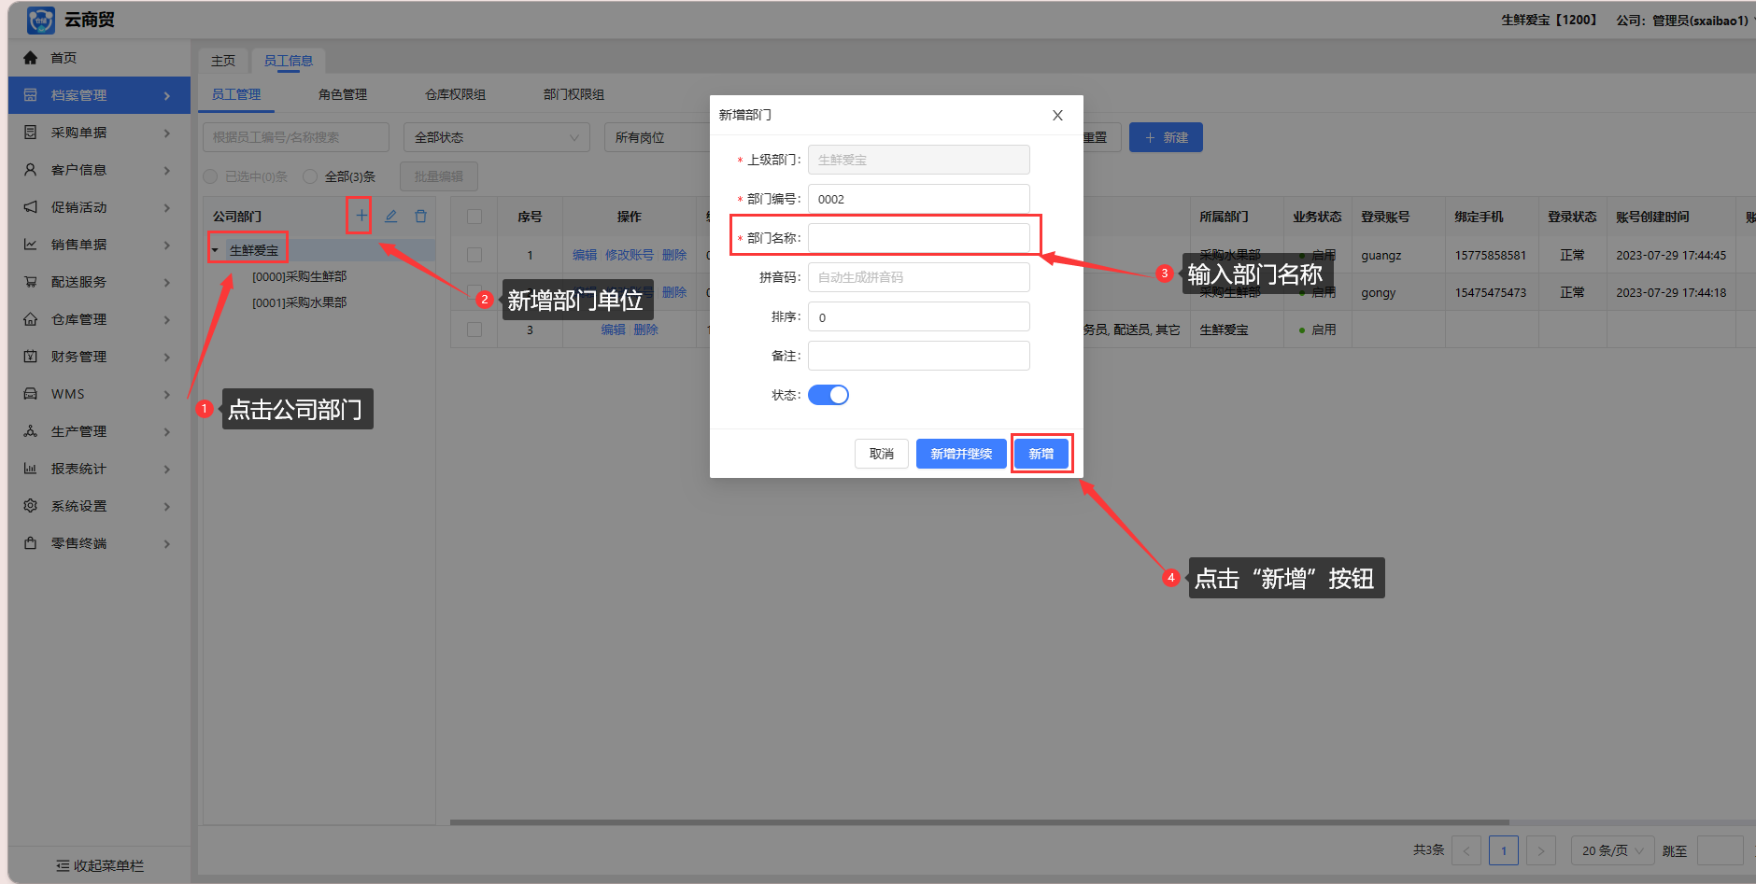
Task: Collapse the 生鲜爱宝 tree node arrow
Action: [215, 250]
